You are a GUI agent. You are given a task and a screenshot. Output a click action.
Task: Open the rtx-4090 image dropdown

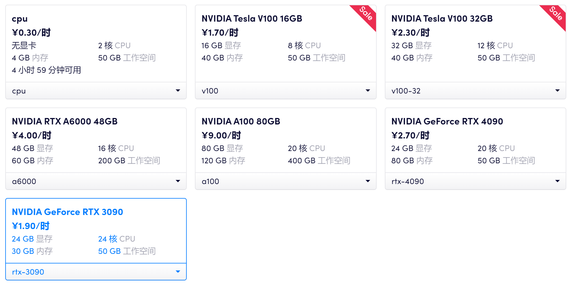tap(475, 181)
